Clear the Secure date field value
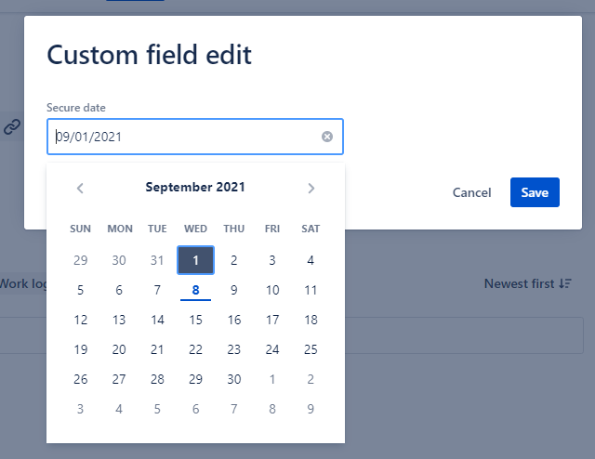The height and width of the screenshot is (459, 595). coord(327,137)
